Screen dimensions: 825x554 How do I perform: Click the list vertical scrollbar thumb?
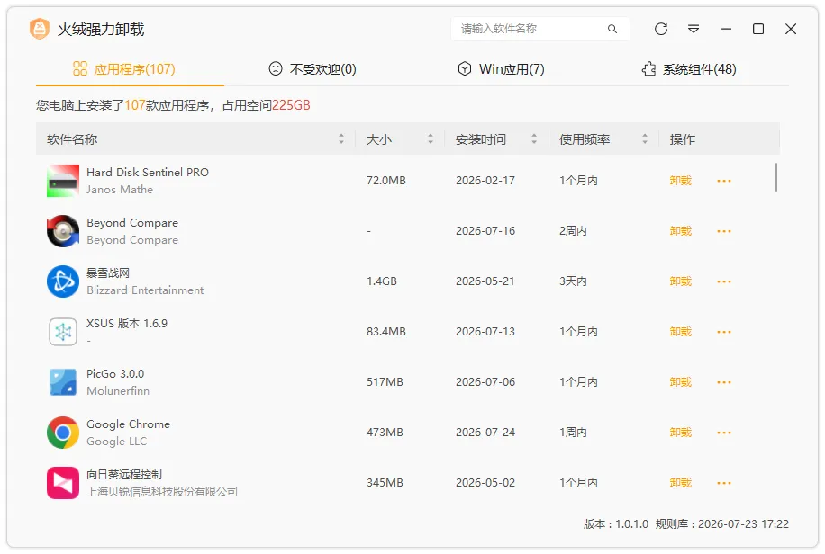776,178
